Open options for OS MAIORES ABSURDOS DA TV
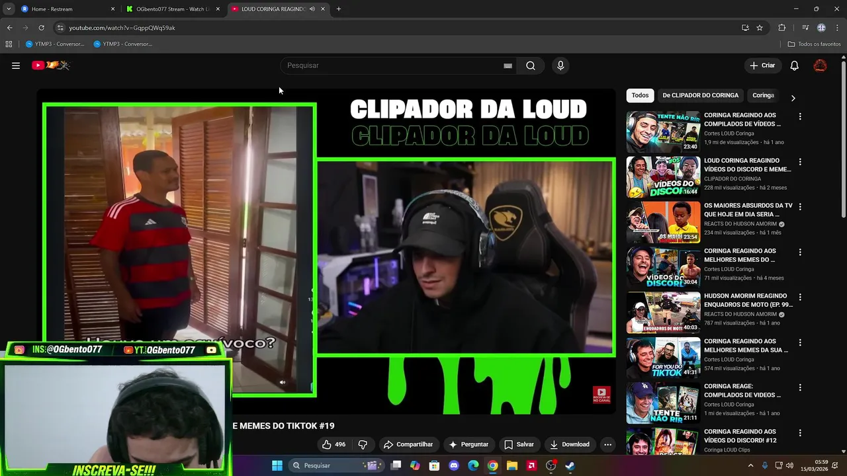The image size is (847, 476). coord(800,207)
